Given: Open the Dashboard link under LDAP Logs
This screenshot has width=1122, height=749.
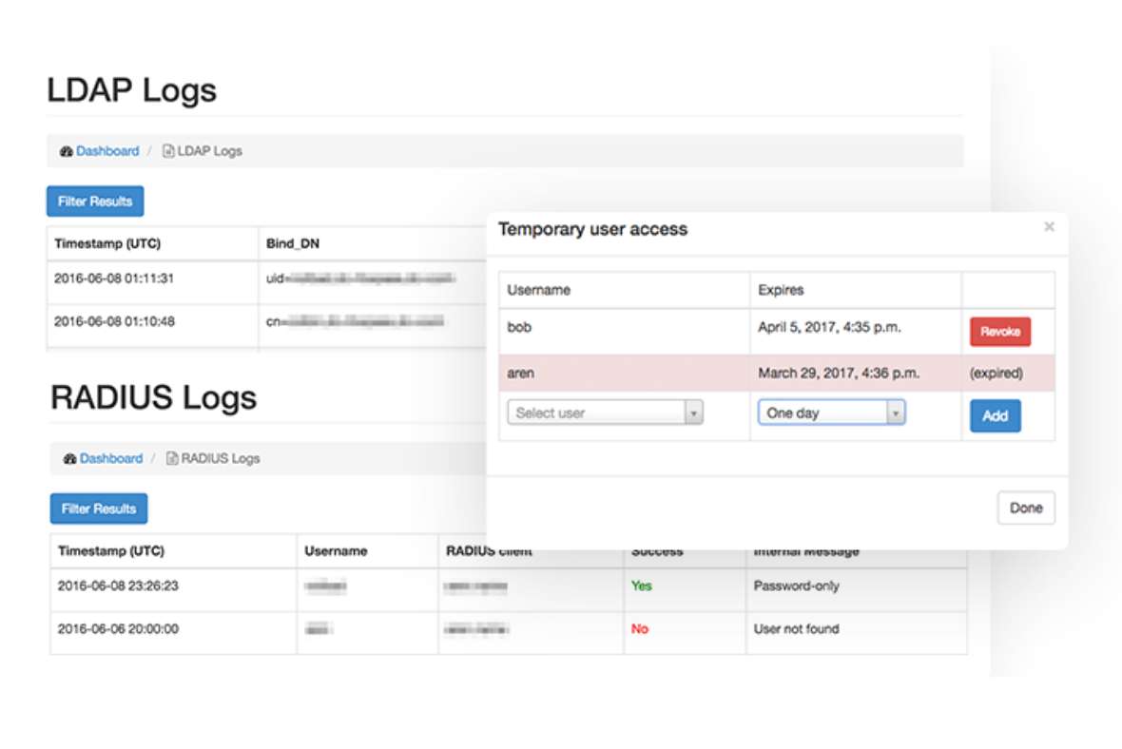Looking at the screenshot, I should click(x=107, y=150).
